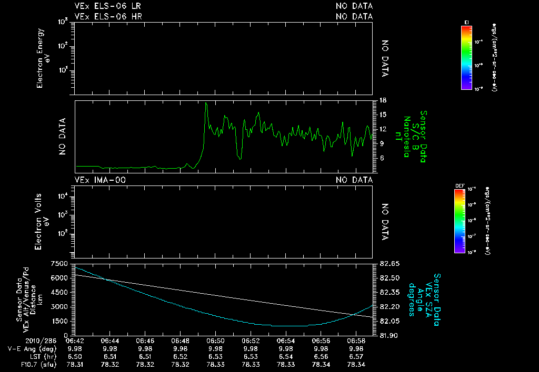The height and width of the screenshot is (372, 539).
Task: Select the "VEx ELS-06 HR" panel title
Action: (108, 16)
